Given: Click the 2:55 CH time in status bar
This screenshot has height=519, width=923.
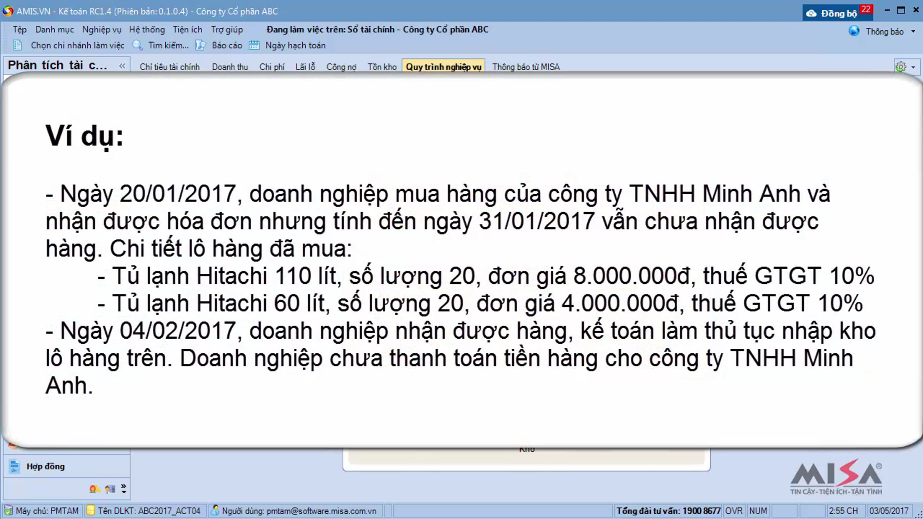Looking at the screenshot, I should [843, 511].
